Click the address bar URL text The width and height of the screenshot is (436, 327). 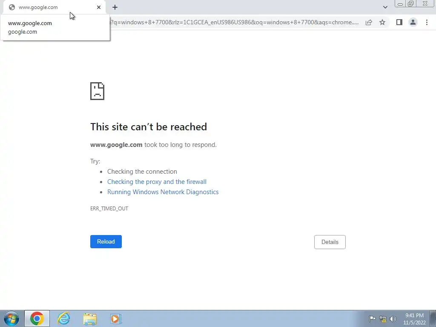click(x=235, y=22)
